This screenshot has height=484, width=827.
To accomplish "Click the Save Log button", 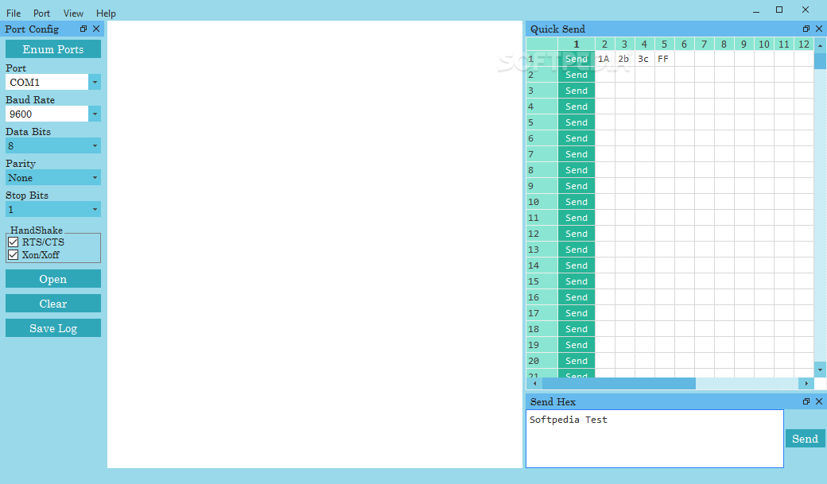I will point(53,328).
